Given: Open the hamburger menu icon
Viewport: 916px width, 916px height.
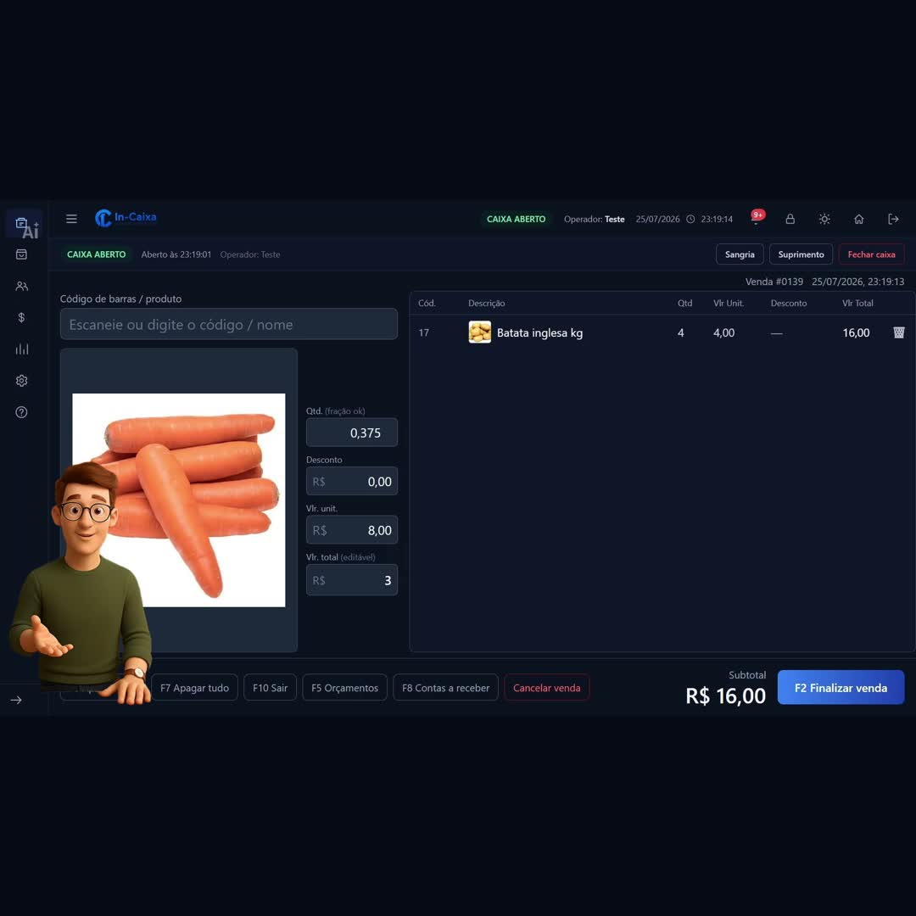Looking at the screenshot, I should [71, 219].
